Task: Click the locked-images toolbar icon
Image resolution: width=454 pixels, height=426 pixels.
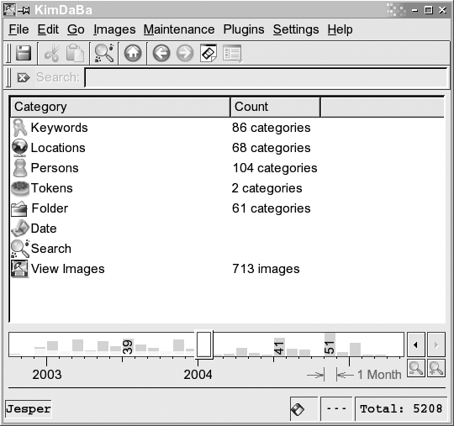Action: [209, 53]
